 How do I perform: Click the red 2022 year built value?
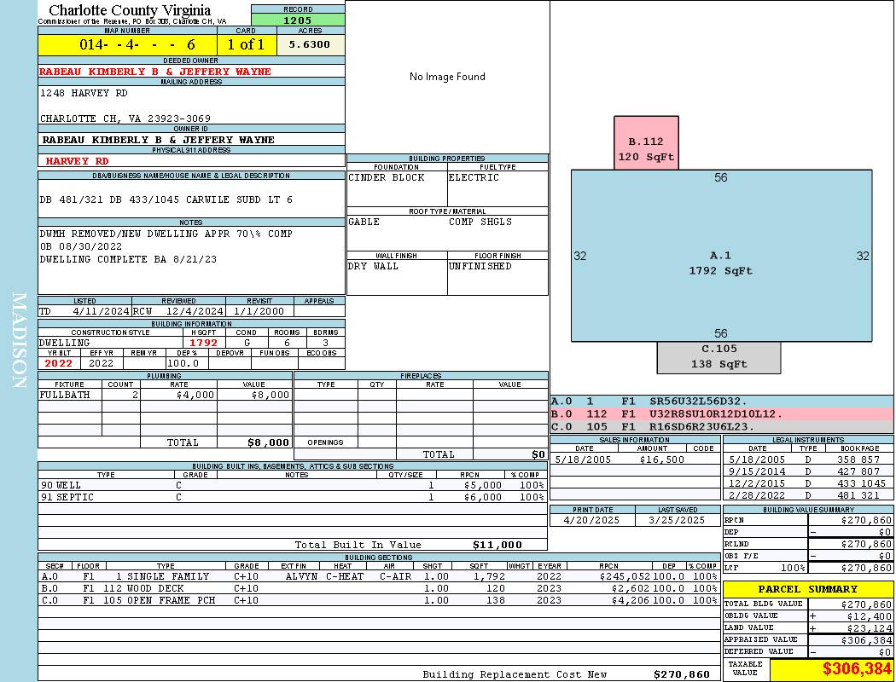(x=58, y=363)
